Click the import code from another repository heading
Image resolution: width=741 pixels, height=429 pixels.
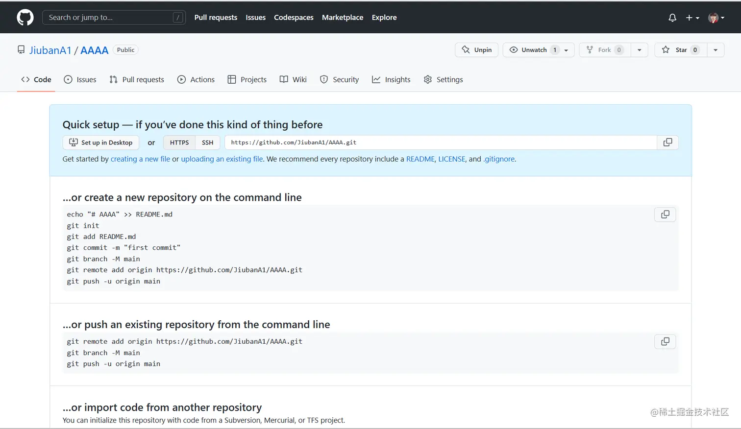click(x=162, y=407)
